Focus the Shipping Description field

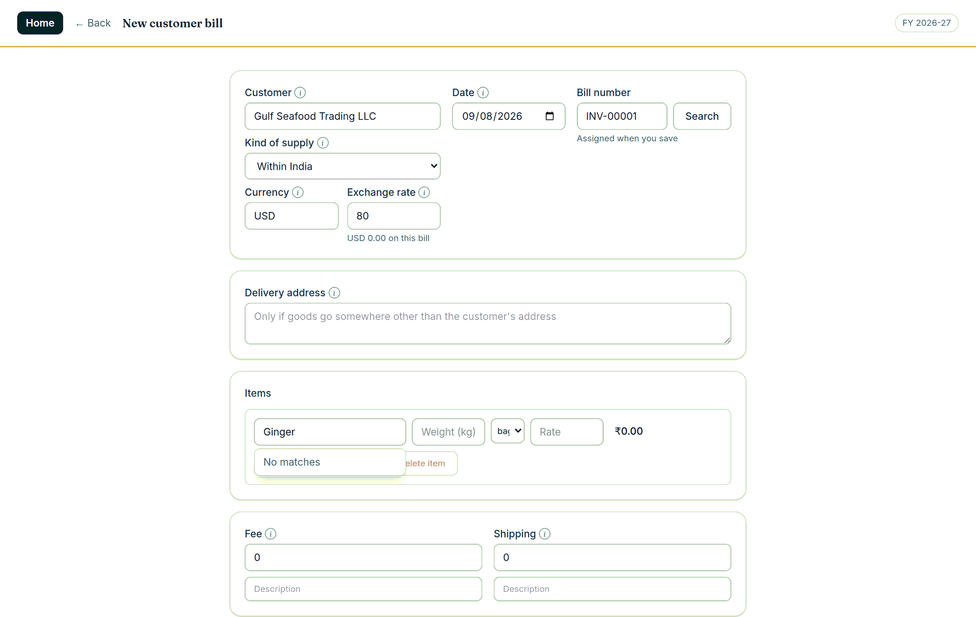click(612, 589)
